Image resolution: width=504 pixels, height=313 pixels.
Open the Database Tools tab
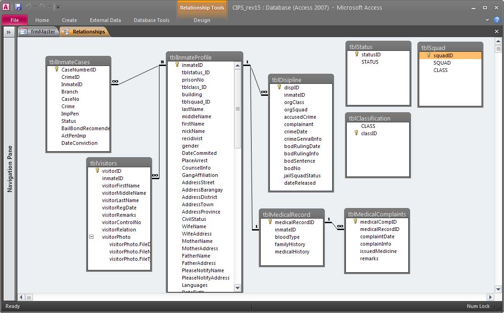point(151,20)
